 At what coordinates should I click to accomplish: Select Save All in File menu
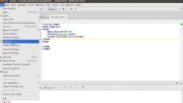coord(20,57)
